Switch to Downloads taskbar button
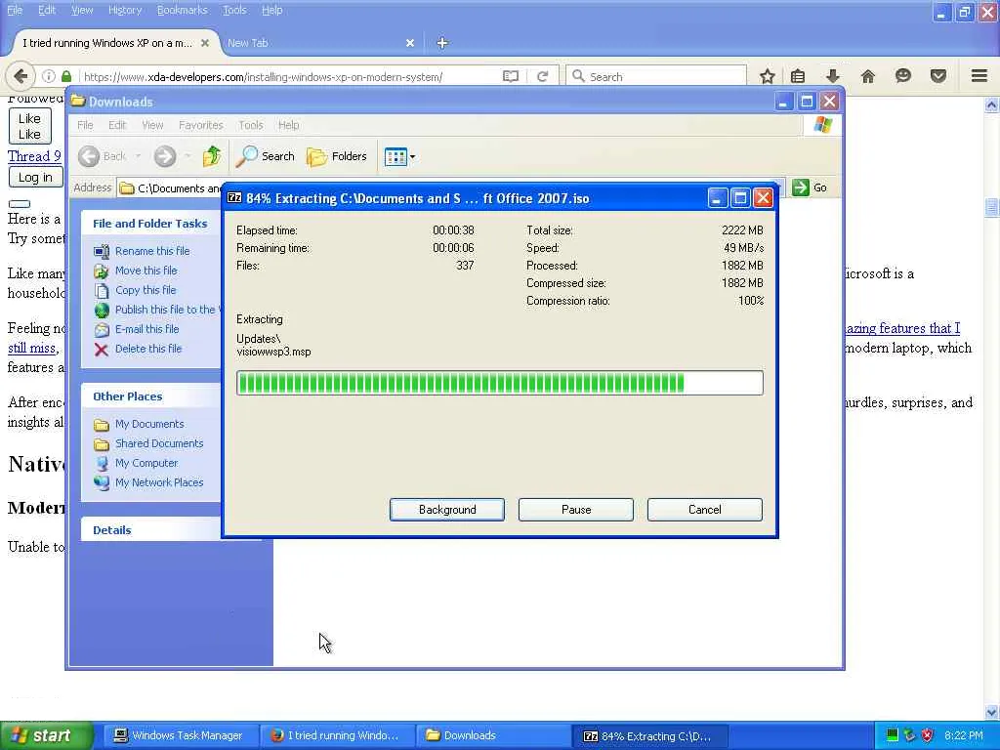Image resolution: width=1000 pixels, height=750 pixels. coord(492,736)
